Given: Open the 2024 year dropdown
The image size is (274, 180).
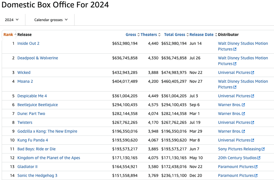Looking at the screenshot, I should click(12, 20).
